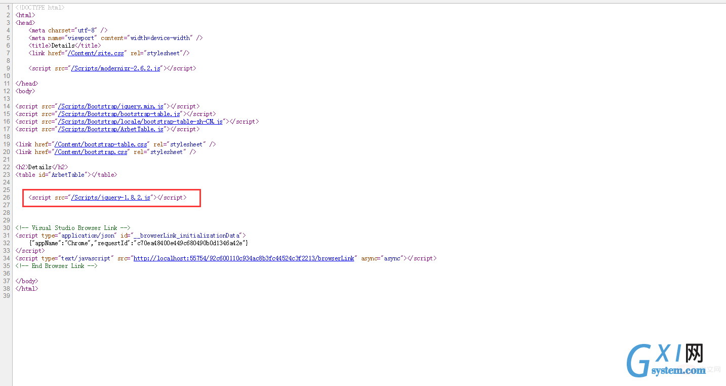726x386 pixels.
Task: Click the closing </html> tag
Action: tap(27, 289)
